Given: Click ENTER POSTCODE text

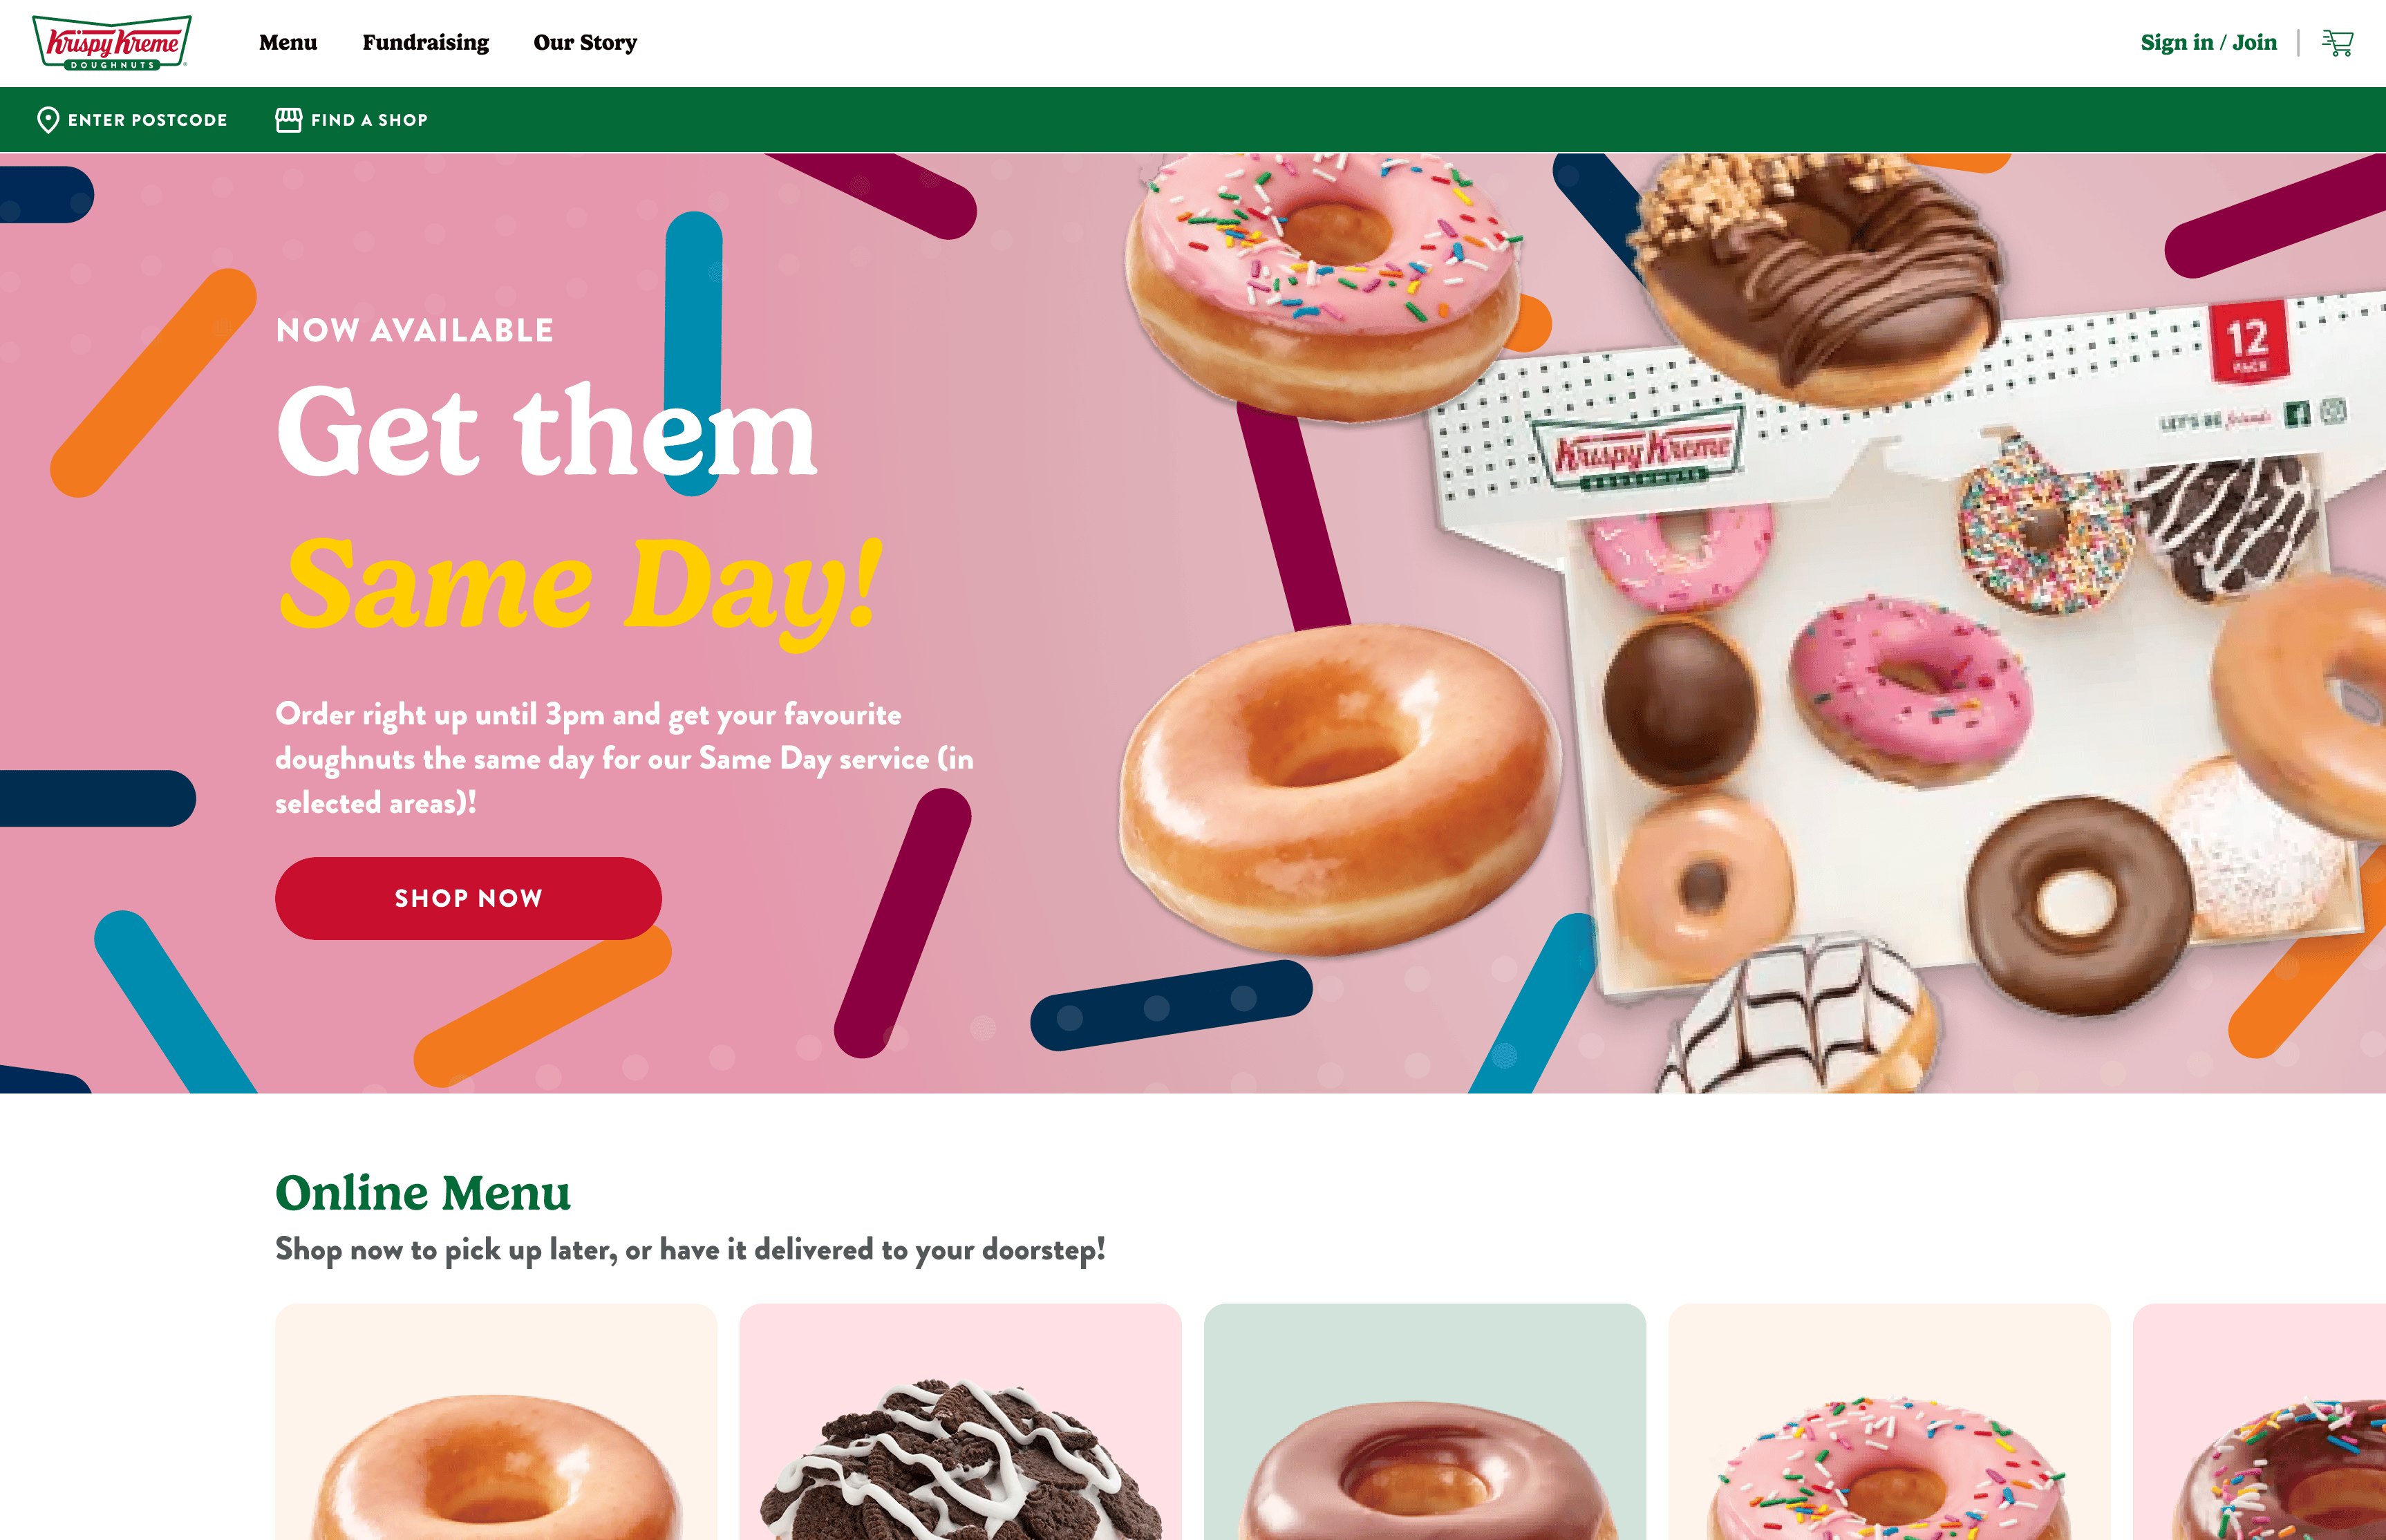Looking at the screenshot, I should point(148,120).
